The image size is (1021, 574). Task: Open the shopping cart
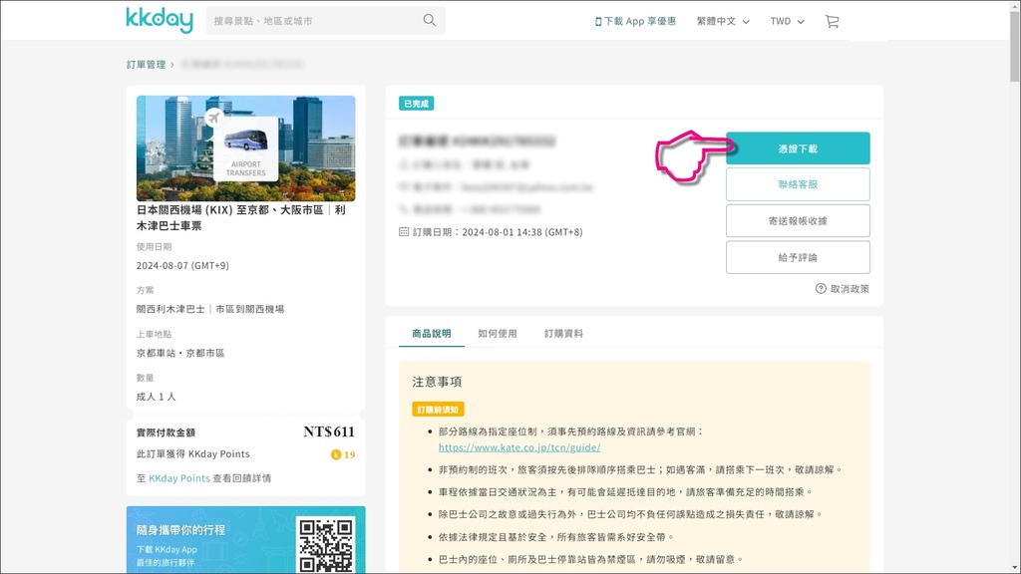point(833,21)
